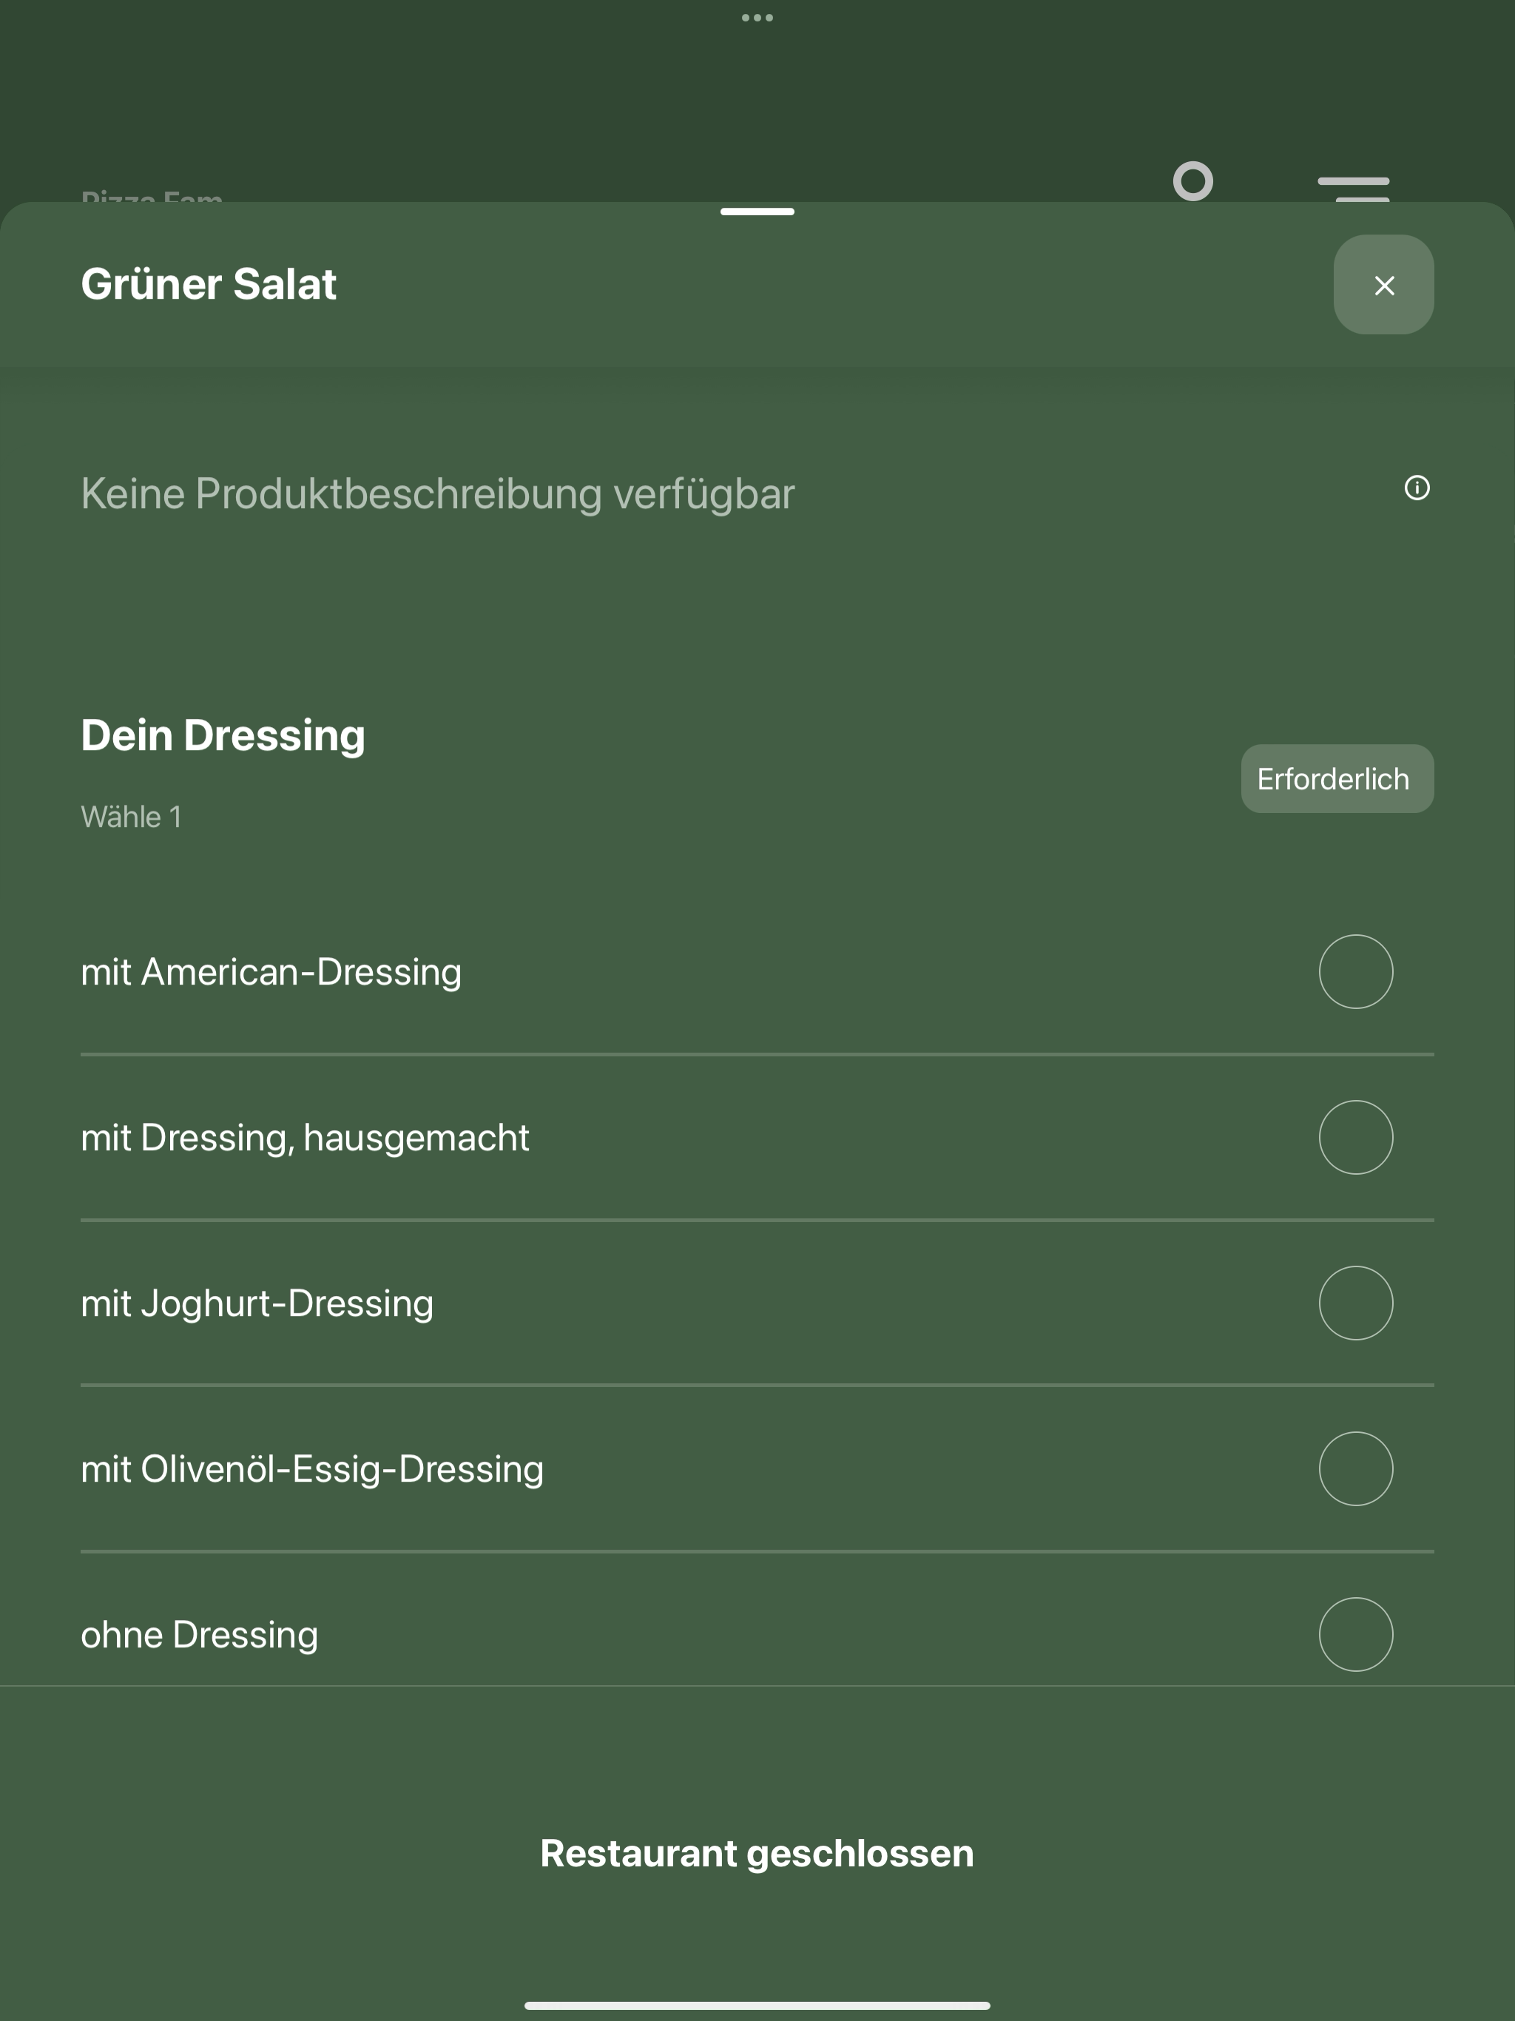Image resolution: width=1515 pixels, height=2021 pixels.
Task: Tap the three-dot multitasking icon at top
Action: point(757,17)
